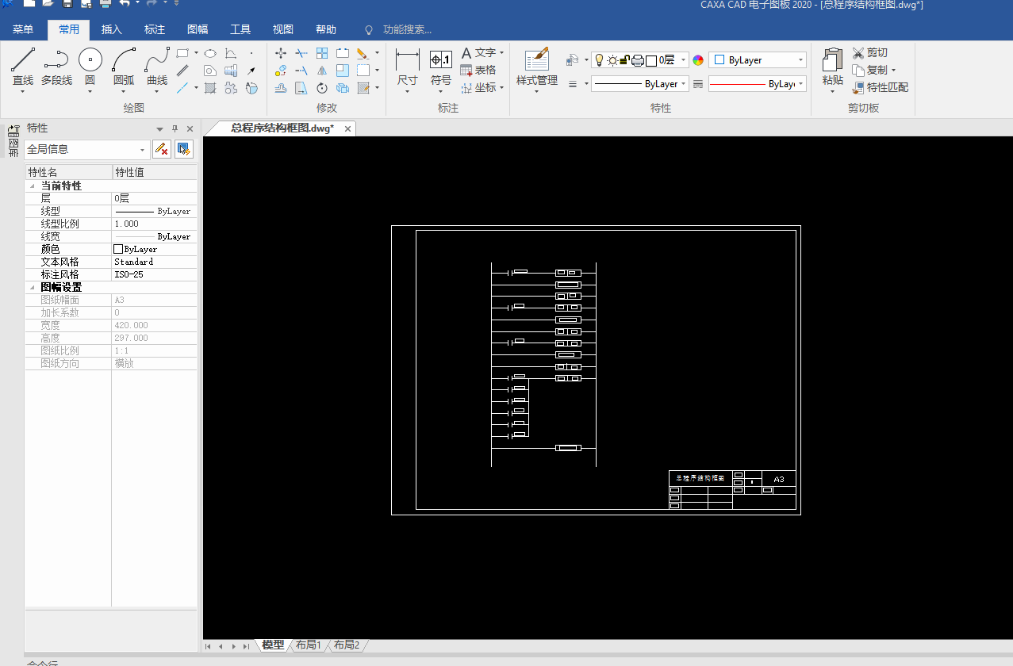This screenshot has height=666, width=1013.
Task: Toggle the layer light-bulb visibility icon
Action: [x=599, y=60]
